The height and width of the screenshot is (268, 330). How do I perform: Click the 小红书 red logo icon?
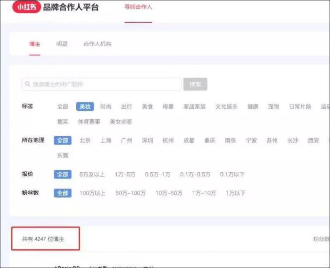[26, 7]
